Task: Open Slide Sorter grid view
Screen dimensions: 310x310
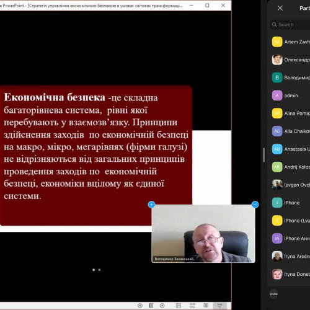Action: coord(192,306)
